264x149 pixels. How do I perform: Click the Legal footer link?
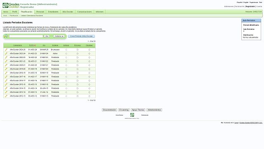[236, 123]
